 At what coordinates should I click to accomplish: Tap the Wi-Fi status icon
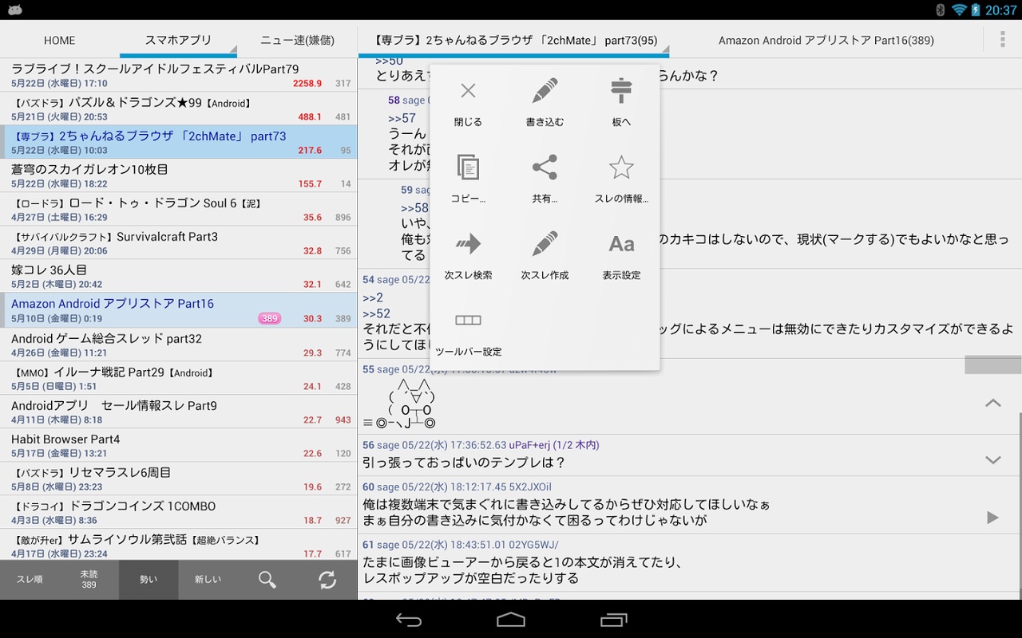[959, 10]
